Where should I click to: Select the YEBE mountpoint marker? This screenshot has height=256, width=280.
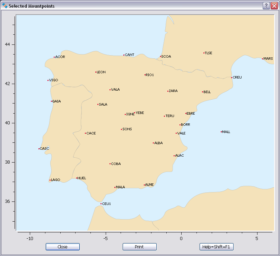(x=134, y=113)
